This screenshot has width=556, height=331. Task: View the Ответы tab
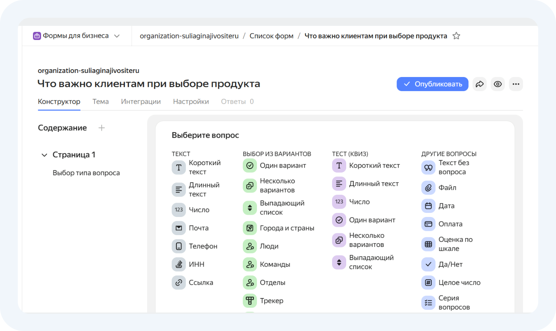pyautogui.click(x=237, y=101)
